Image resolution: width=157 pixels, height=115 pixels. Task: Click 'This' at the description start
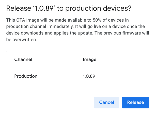pos(10,20)
